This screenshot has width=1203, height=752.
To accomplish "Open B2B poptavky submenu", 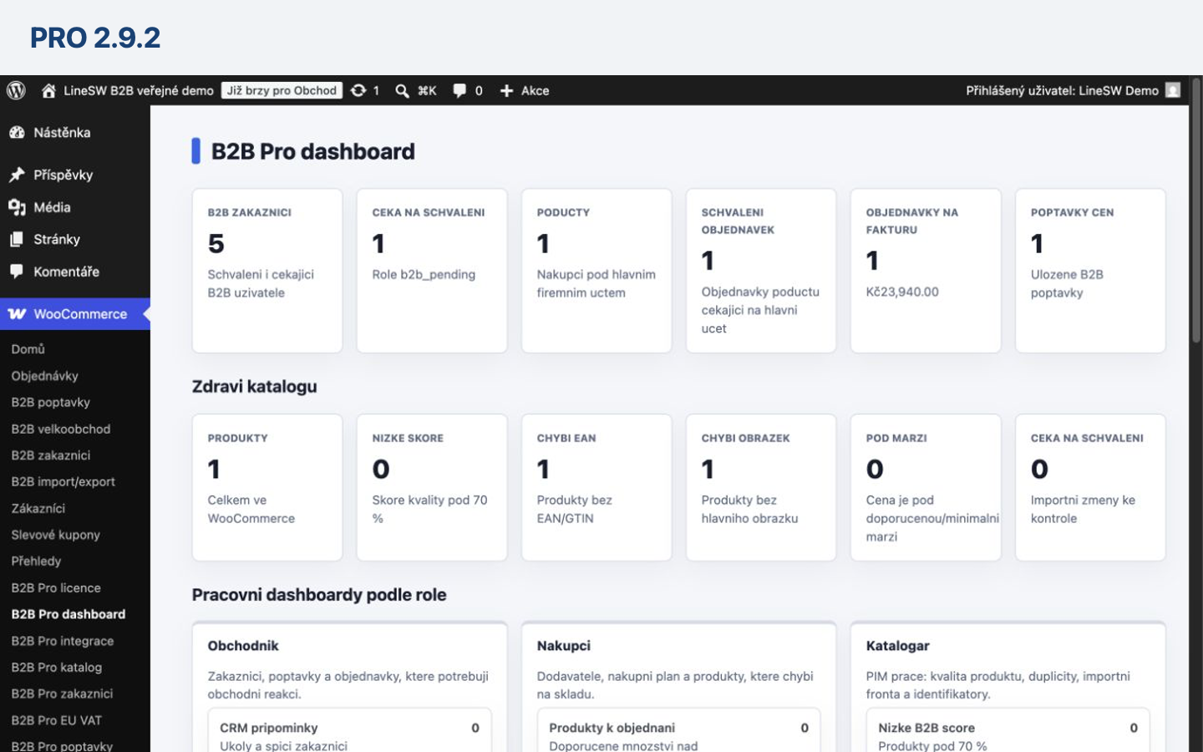I will [x=51, y=402].
